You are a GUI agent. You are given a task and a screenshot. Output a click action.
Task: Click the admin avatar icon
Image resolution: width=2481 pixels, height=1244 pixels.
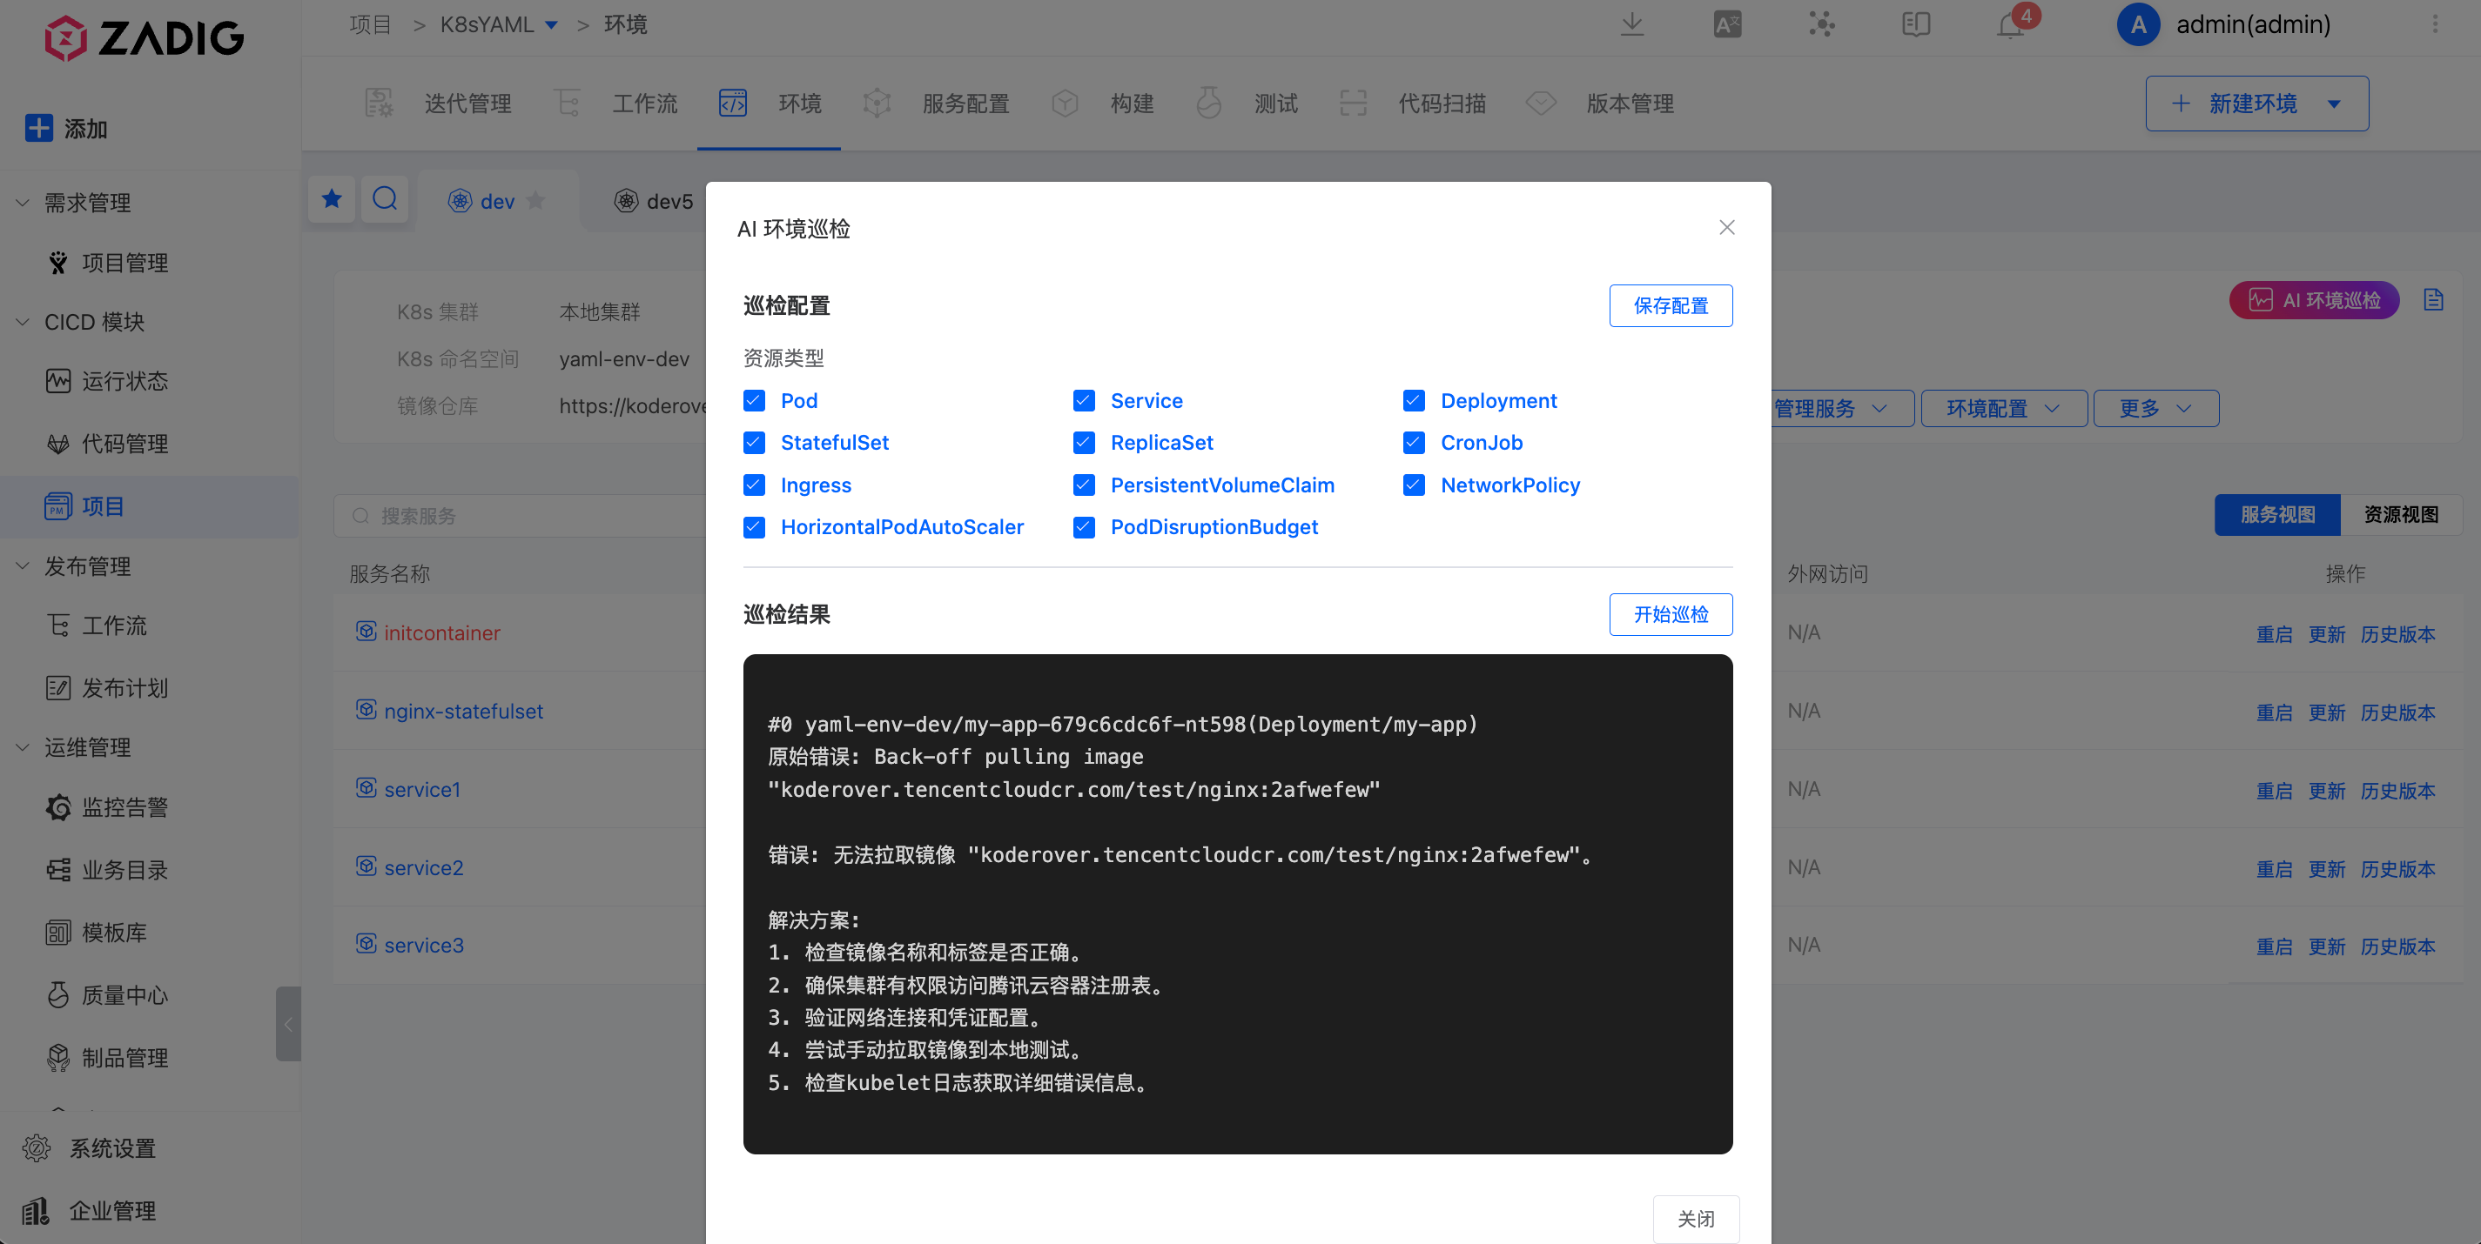coord(2138,25)
